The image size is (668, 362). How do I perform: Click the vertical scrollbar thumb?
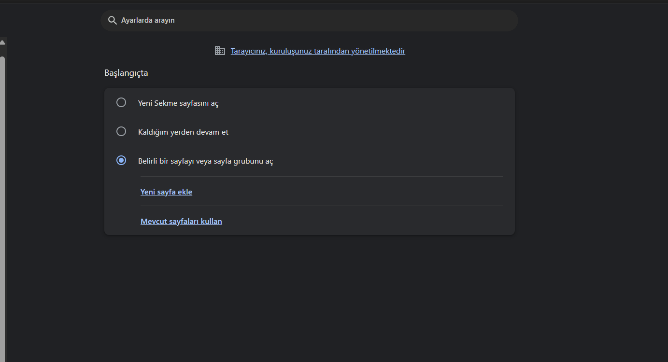coord(2,193)
